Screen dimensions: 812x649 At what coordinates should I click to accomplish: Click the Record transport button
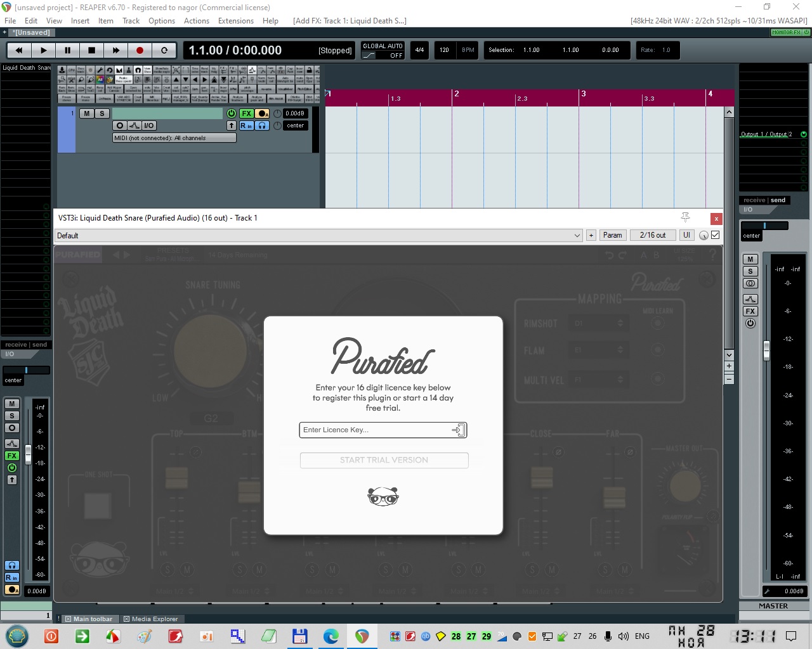pyautogui.click(x=140, y=50)
